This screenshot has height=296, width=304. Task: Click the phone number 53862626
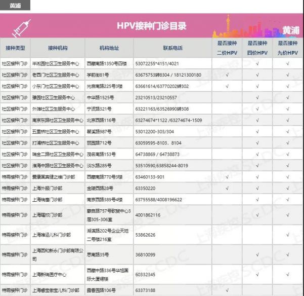point(145,235)
